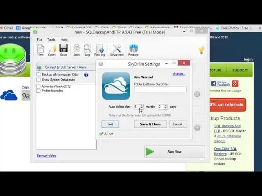The width and height of the screenshot is (262, 196).
Task: Click the Folder path on SkyDrive field
Action: tap(160, 89)
